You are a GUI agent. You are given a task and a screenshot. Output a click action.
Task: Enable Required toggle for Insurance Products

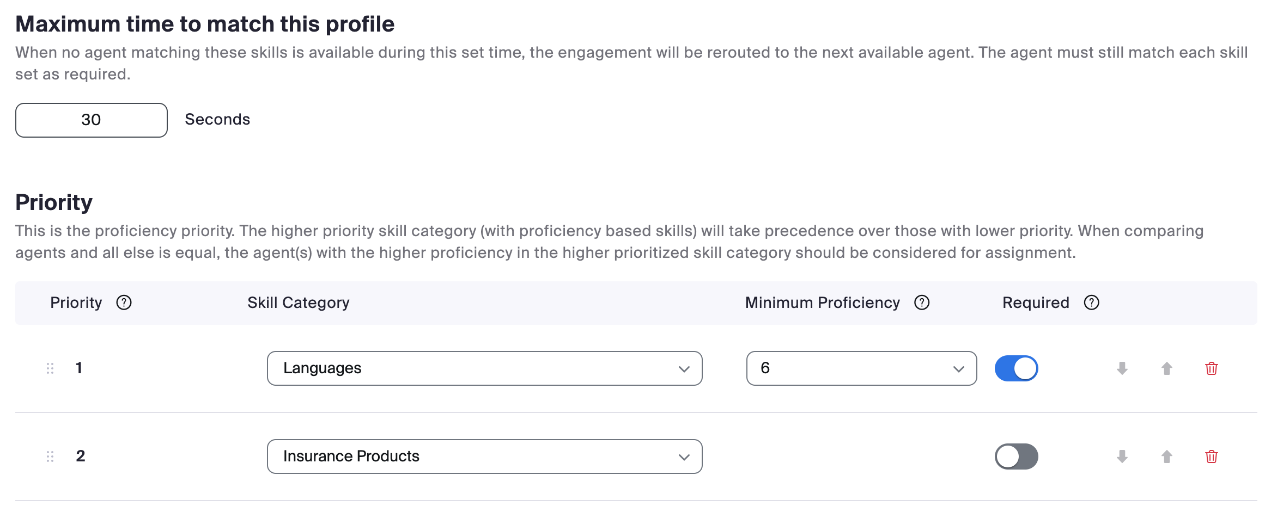pos(1016,456)
